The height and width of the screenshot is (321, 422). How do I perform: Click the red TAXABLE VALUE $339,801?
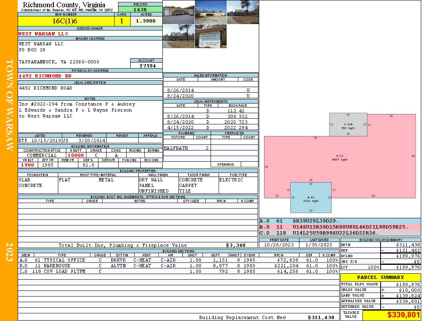tap(404, 315)
